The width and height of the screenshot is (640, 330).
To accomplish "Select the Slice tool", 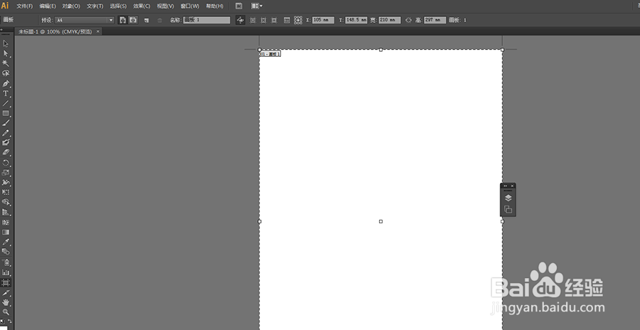I will click(6, 293).
